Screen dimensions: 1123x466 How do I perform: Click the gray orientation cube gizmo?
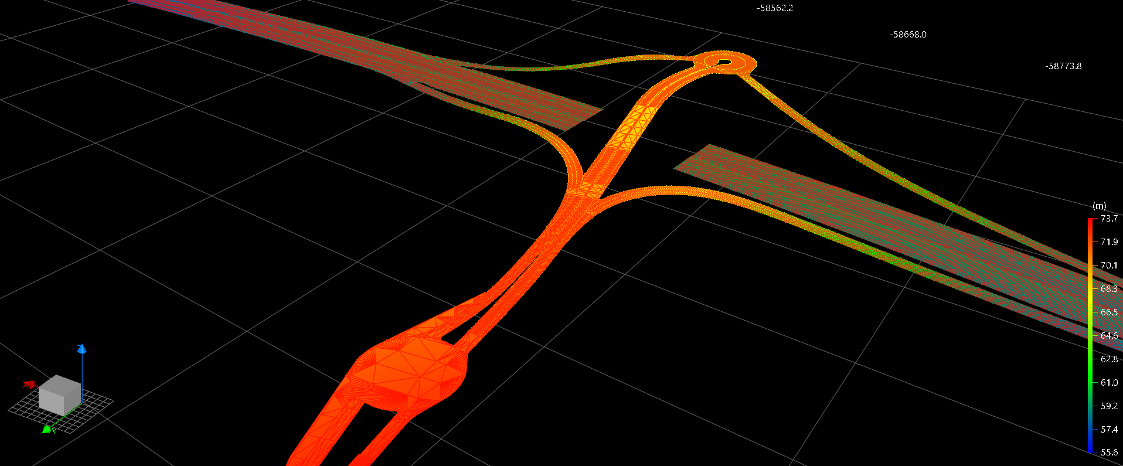[x=59, y=394]
